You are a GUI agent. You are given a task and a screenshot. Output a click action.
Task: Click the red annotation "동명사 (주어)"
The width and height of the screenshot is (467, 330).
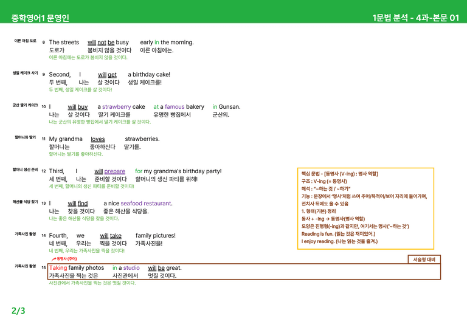tap(67, 259)
